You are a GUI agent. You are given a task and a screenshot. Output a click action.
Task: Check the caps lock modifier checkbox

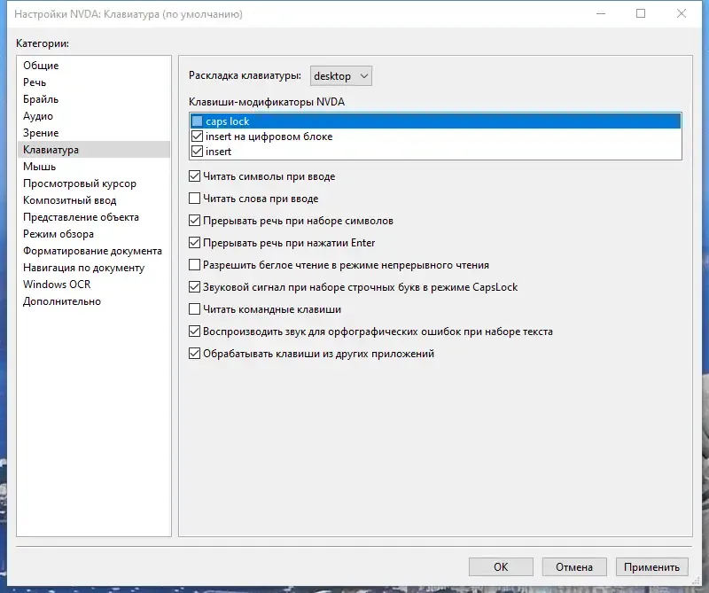point(197,121)
